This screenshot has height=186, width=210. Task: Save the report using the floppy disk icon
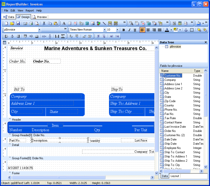pos(18,23)
